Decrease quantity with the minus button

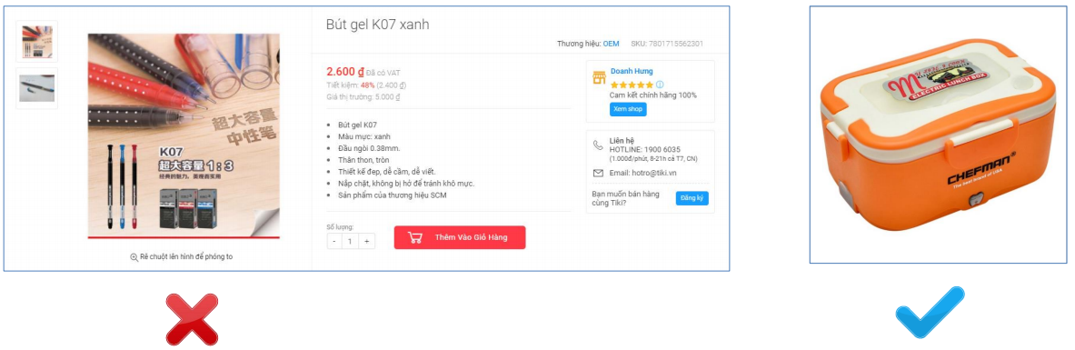333,241
